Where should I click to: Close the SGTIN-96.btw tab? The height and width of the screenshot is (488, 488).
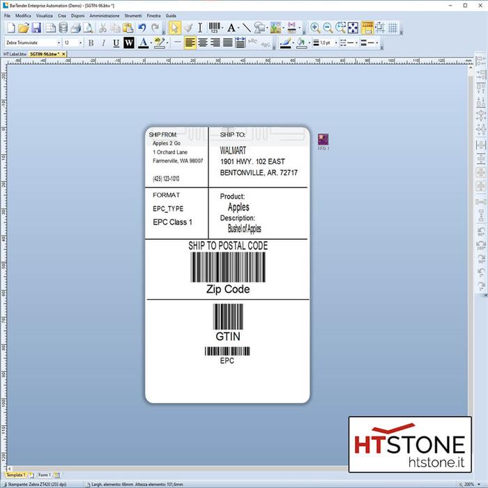63,54
